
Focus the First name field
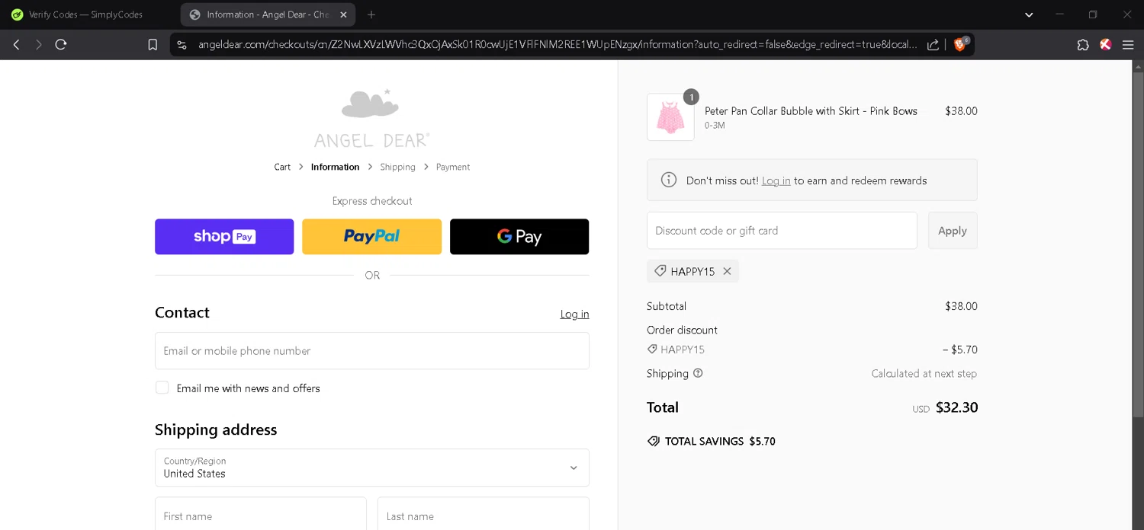click(x=260, y=516)
